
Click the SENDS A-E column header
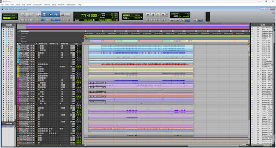[x=64, y=44]
